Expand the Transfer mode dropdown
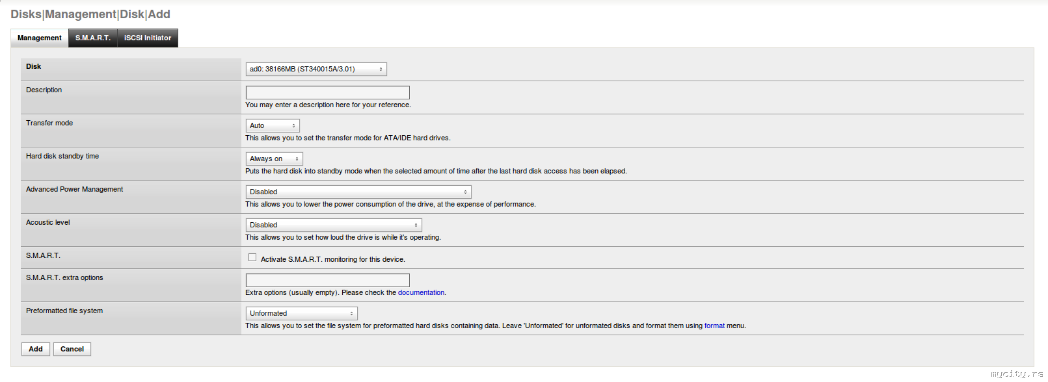This screenshot has height=382, width=1048. pos(273,125)
